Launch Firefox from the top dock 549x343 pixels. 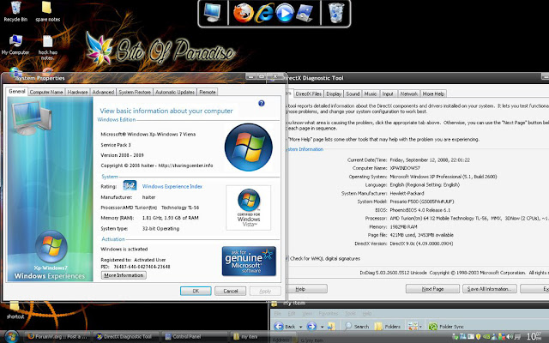[243, 14]
